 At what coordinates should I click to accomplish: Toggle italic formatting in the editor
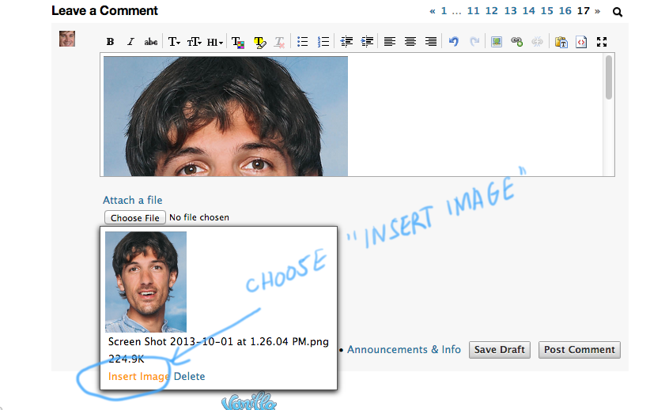click(130, 42)
